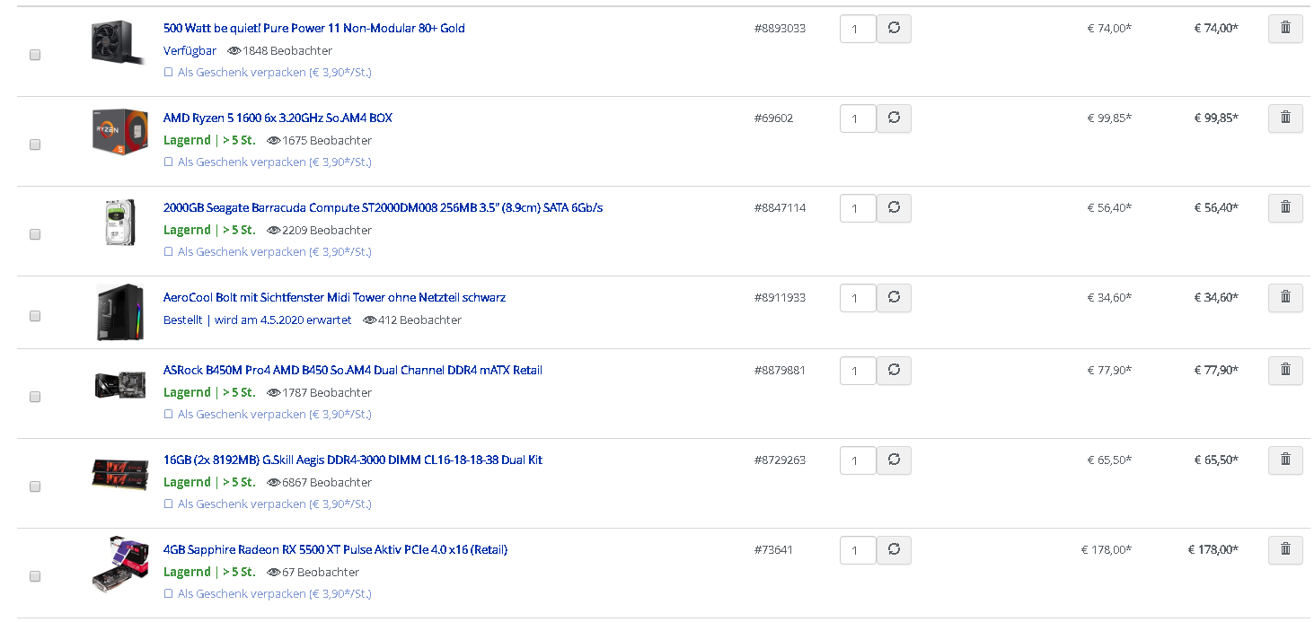Click the Sapphire Radeon graphics card thumbnail
Image resolution: width=1314 pixels, height=622 pixels.
click(120, 564)
